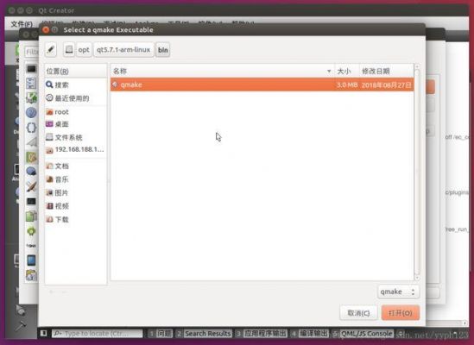Open 文件(F) menu in Qt Creator
This screenshot has height=345, width=474.
[x=22, y=24]
